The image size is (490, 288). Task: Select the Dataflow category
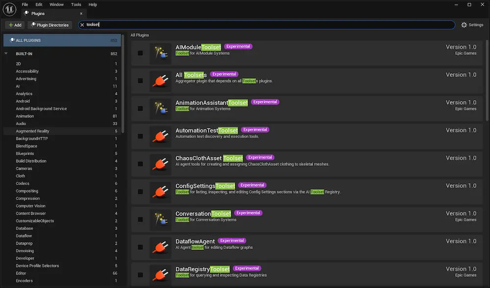click(x=62, y=236)
